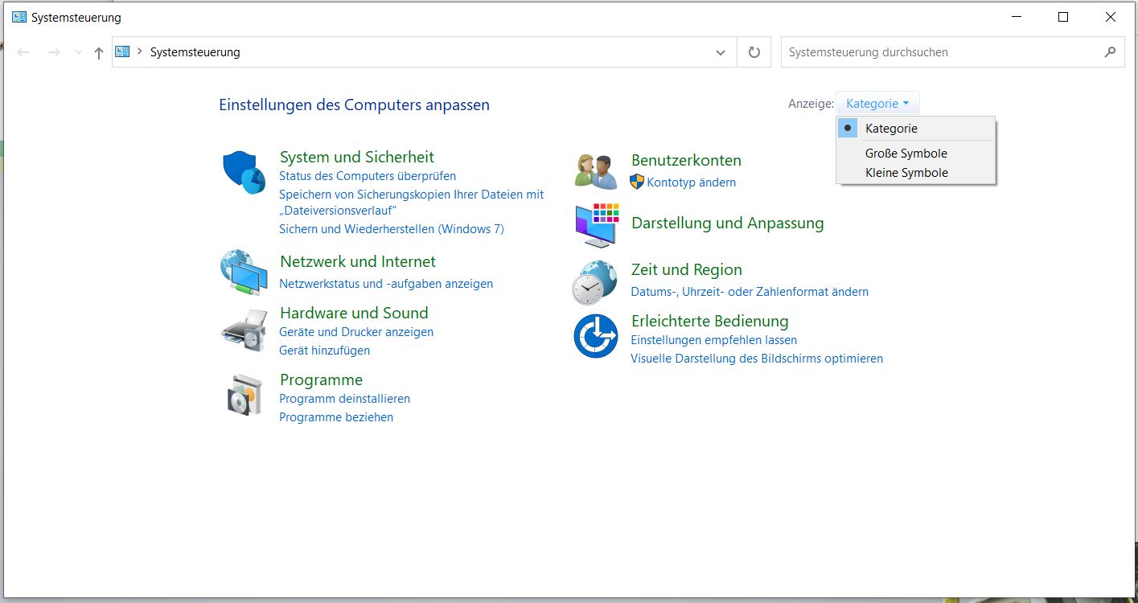Expand the address bar history dropdown
This screenshot has height=603, width=1138.
pos(720,52)
